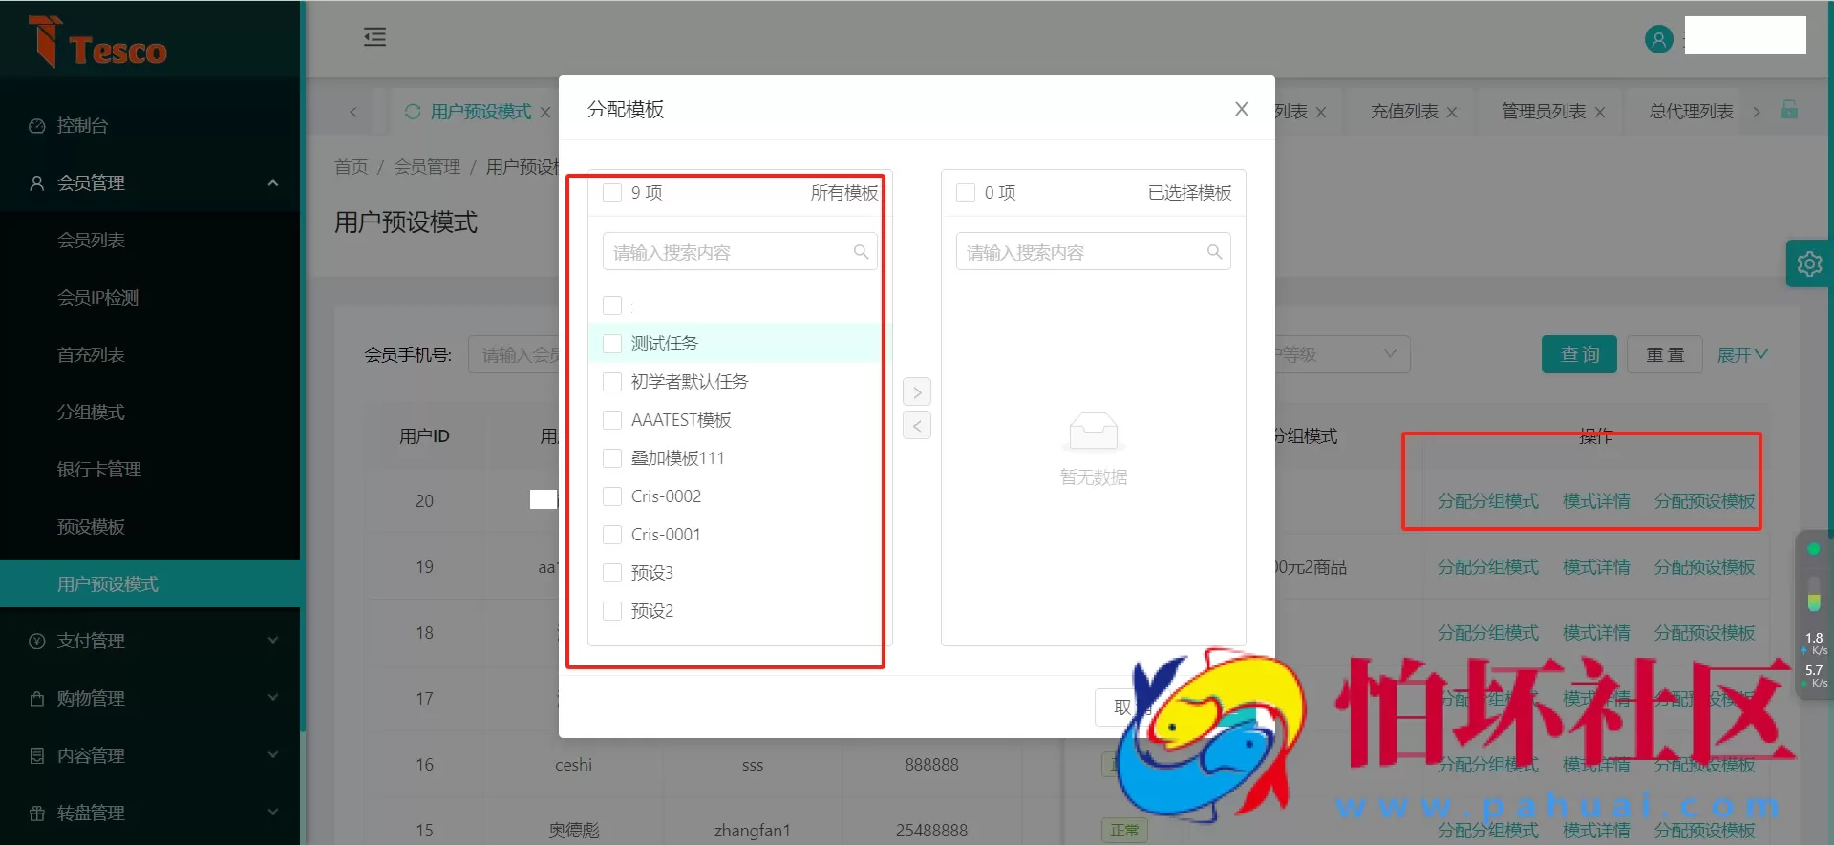This screenshot has width=1834, height=845.
Task: Check the 测试任务 template
Action: (x=612, y=344)
